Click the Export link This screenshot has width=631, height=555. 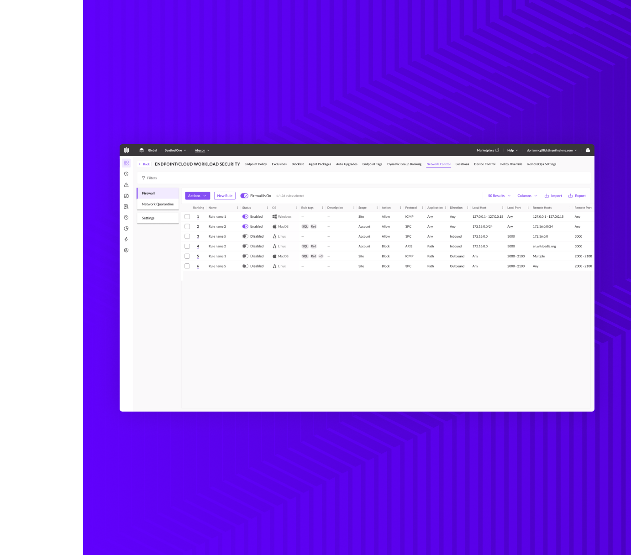point(577,195)
